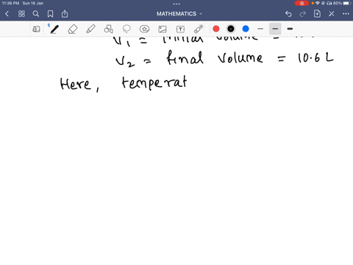Tap the 11:36 PM clock

pos(10,3)
